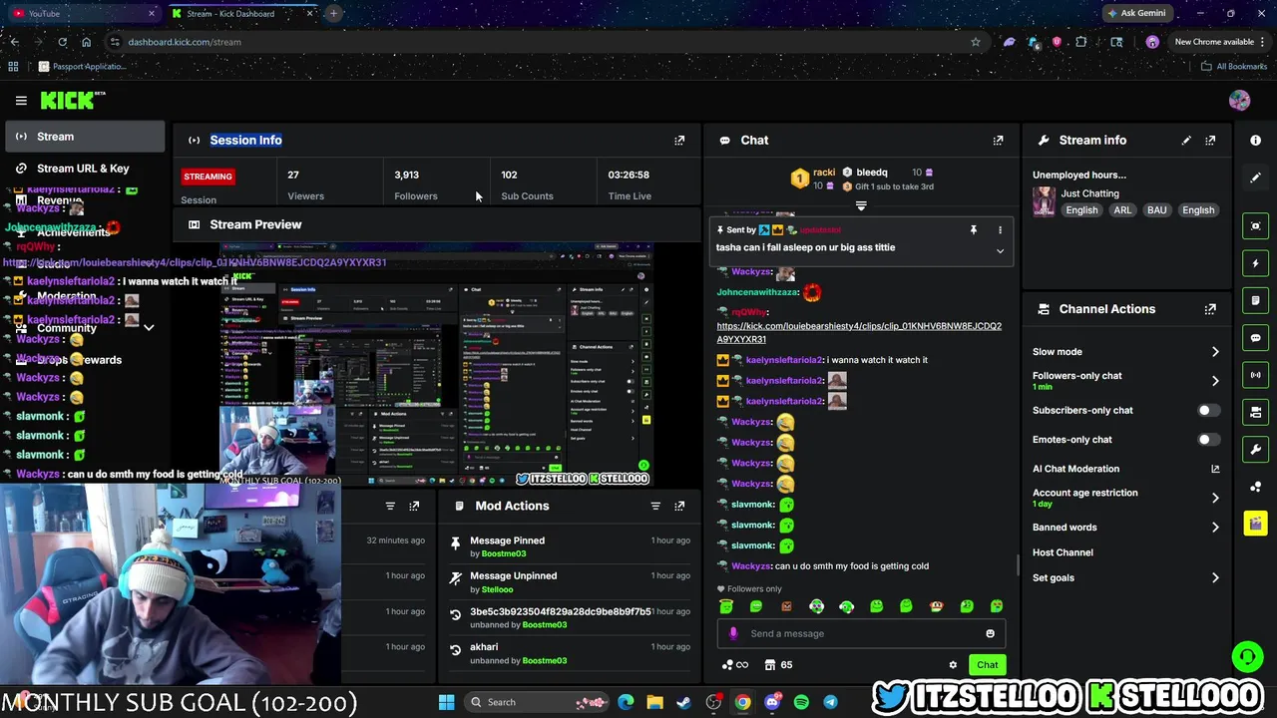This screenshot has width=1277, height=718.
Task: Click the yellow clapperboard clips icon
Action: (x=1256, y=523)
